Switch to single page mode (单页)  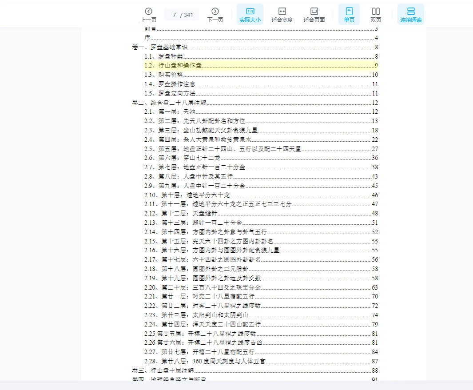click(349, 15)
